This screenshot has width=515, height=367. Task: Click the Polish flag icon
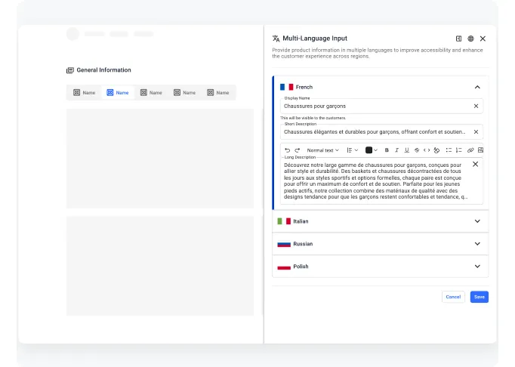coord(284,267)
